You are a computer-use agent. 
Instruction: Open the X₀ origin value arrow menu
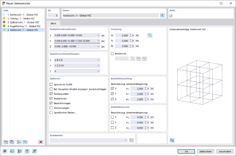[133, 35]
